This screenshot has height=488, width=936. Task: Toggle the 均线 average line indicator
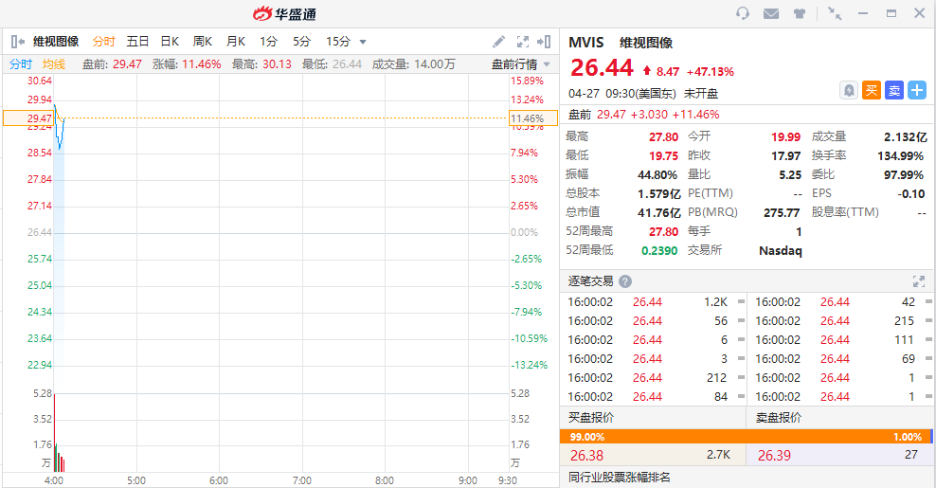click(x=54, y=64)
